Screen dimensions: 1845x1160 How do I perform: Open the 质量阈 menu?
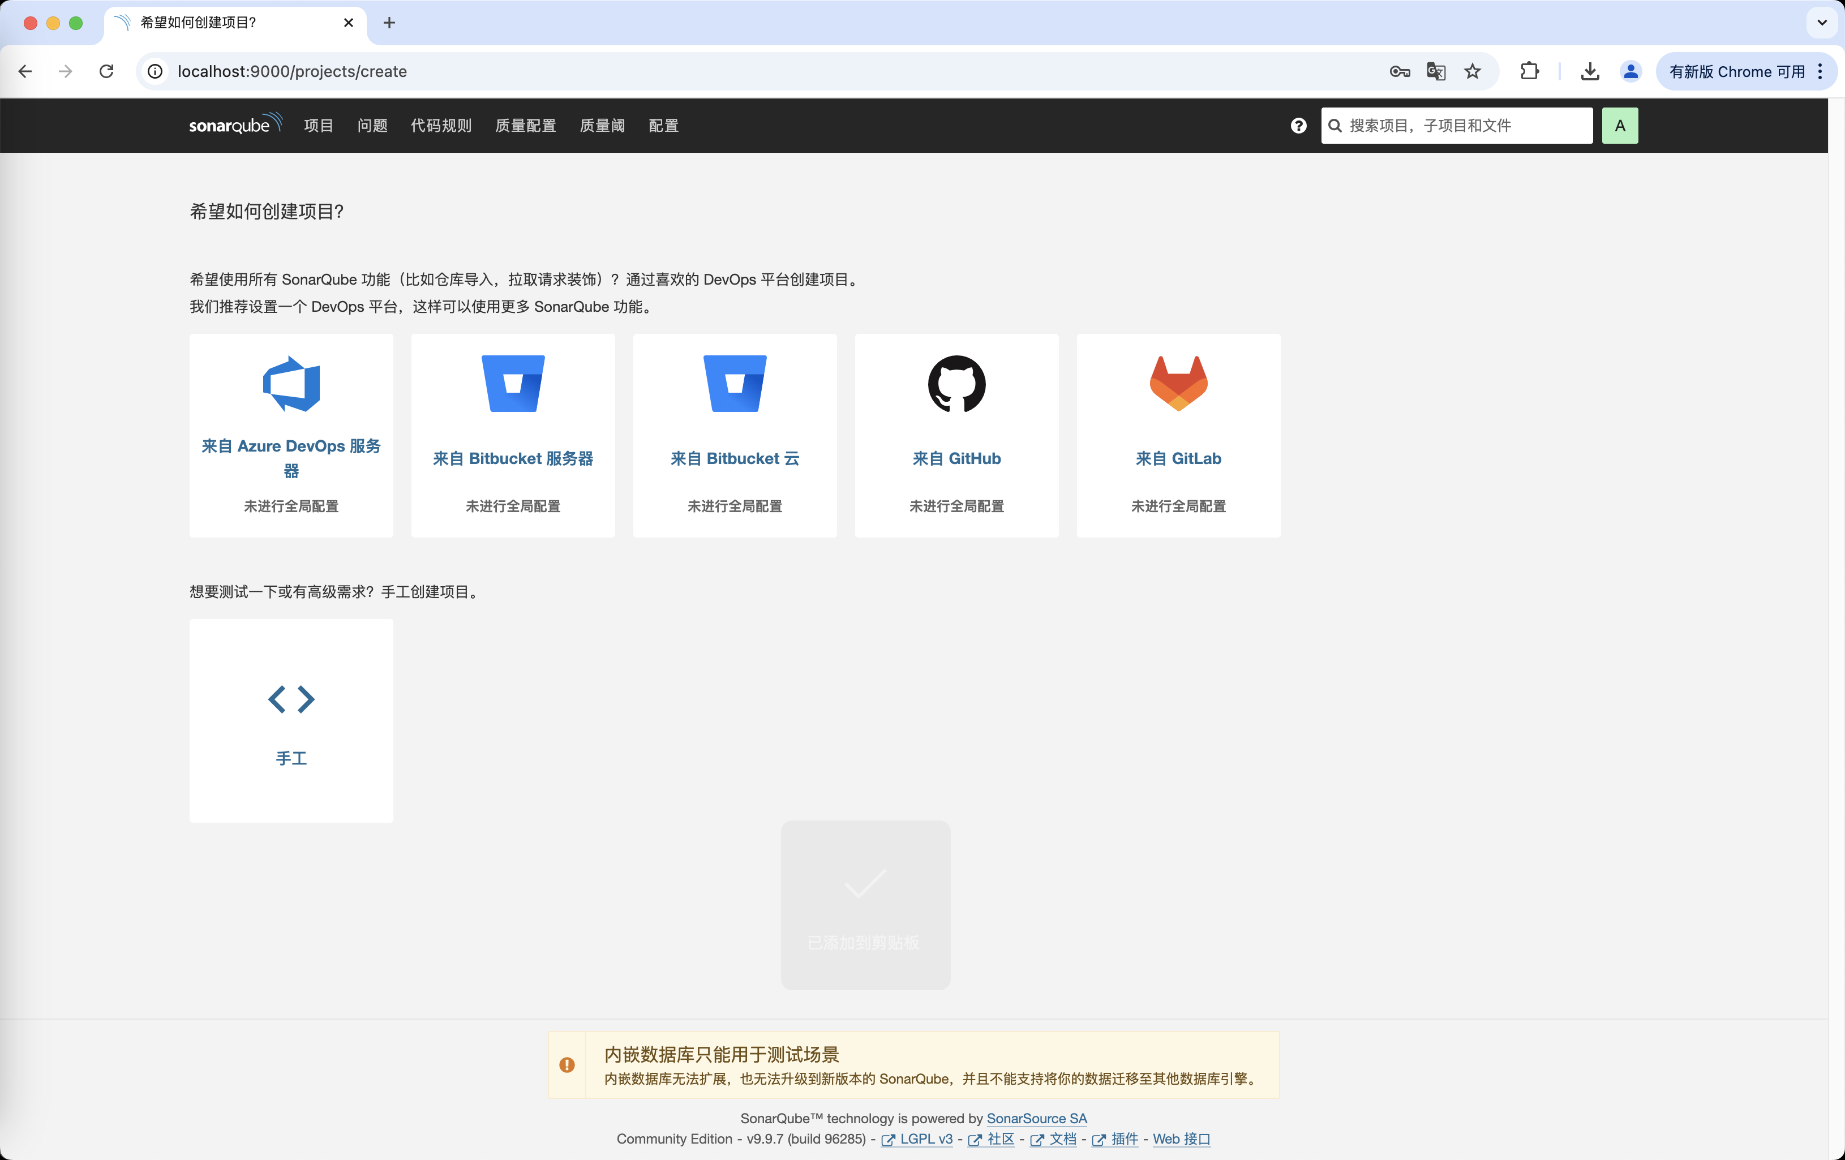coord(602,126)
